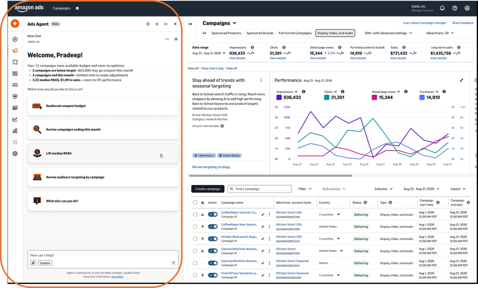Open Campaigns in the top navigation

(62, 8)
